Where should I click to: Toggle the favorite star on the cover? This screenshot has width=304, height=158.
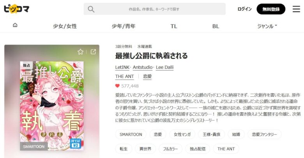coord(80,52)
